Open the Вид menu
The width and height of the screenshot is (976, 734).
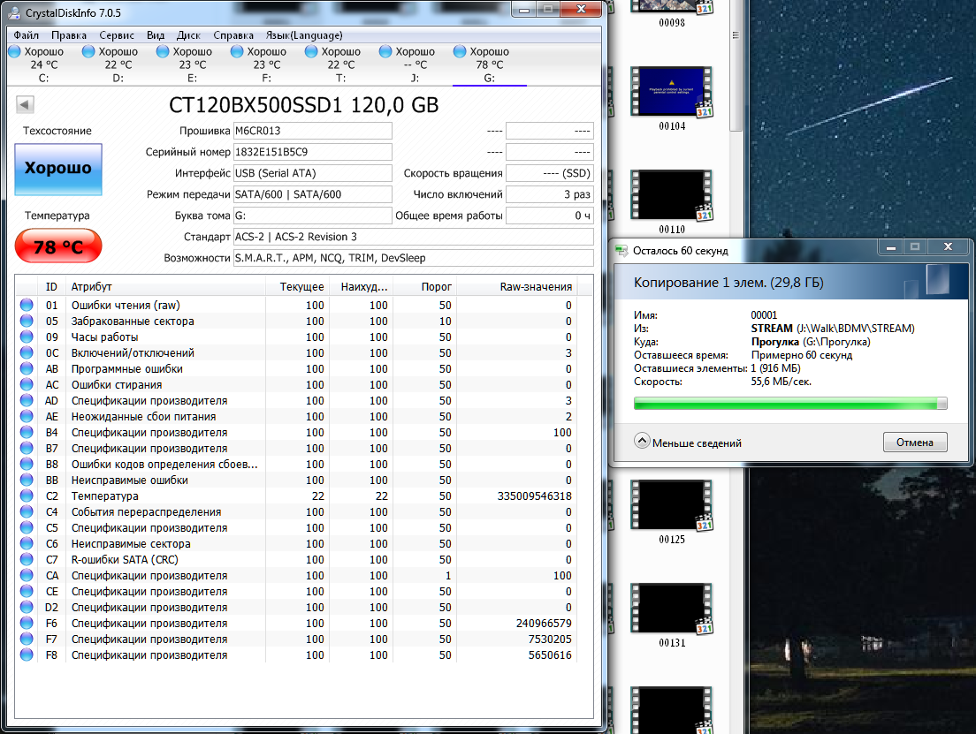(x=156, y=35)
